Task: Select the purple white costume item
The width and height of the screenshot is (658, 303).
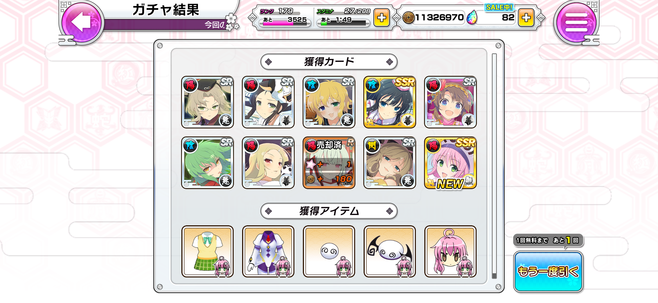Action: 268,251
